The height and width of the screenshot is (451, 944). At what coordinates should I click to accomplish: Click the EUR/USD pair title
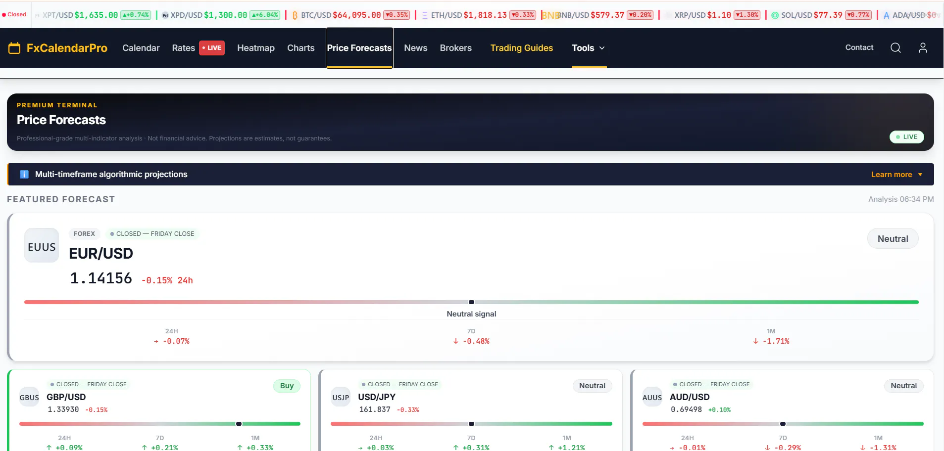click(x=101, y=253)
